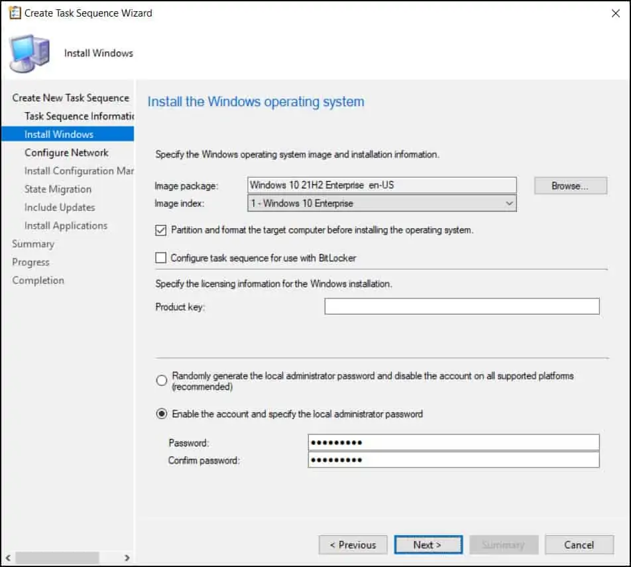The image size is (631, 567).
Task: Go to Configure Network step
Action: (66, 153)
